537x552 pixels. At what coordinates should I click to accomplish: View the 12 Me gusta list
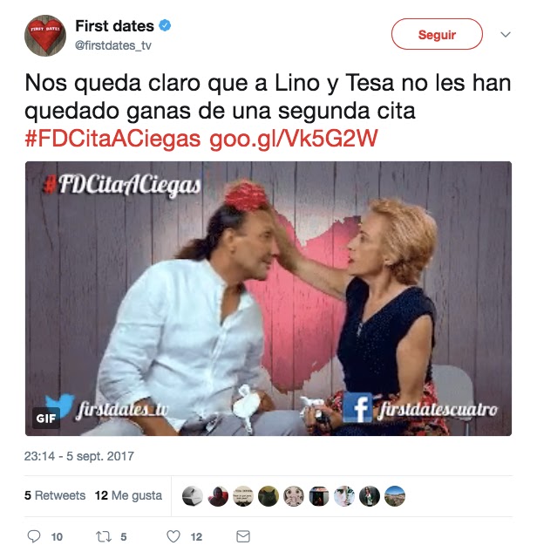[x=128, y=495]
